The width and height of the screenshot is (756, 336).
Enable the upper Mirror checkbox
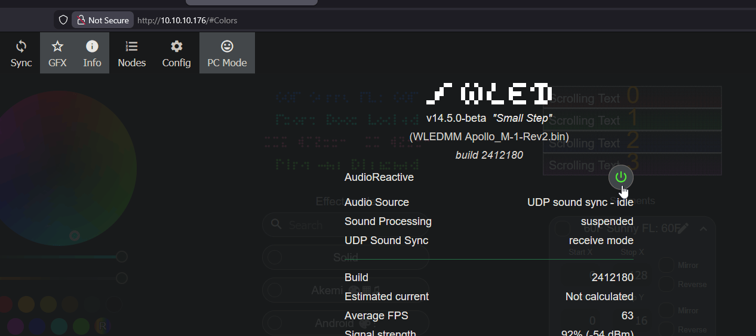(x=666, y=265)
